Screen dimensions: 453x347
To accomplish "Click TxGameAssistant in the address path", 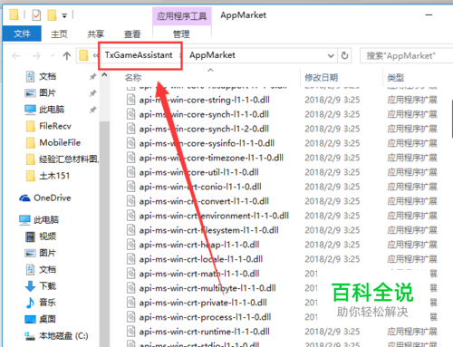I will click(139, 55).
